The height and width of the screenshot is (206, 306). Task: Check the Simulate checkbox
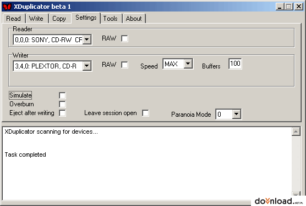[62, 95]
